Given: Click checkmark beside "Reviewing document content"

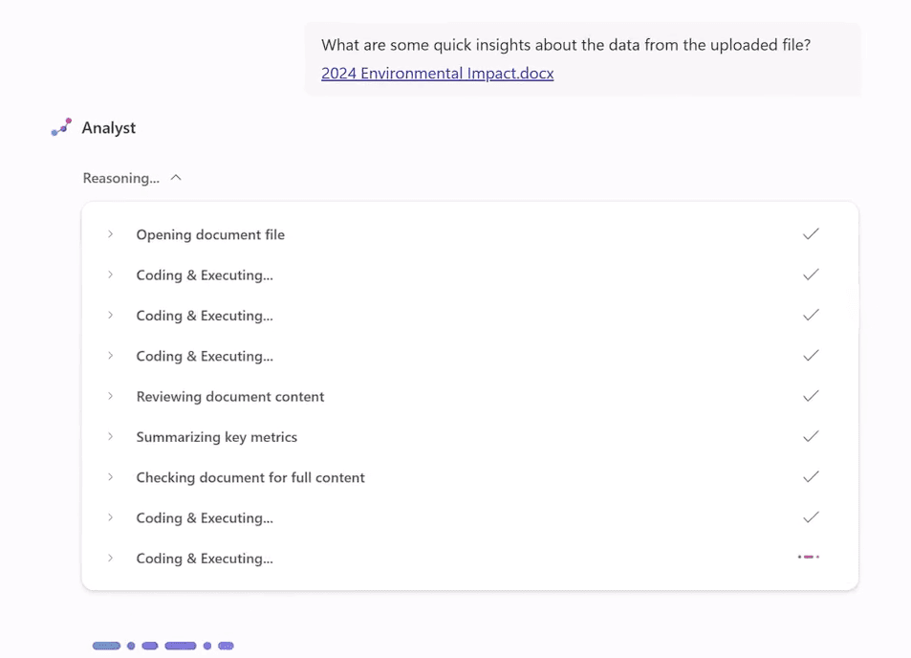Looking at the screenshot, I should pyautogui.click(x=811, y=396).
